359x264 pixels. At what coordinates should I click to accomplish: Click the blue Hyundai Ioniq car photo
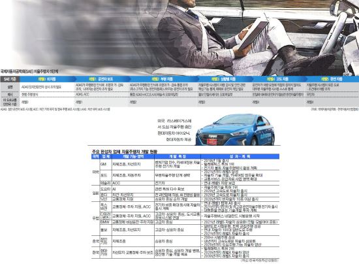(x=235, y=129)
